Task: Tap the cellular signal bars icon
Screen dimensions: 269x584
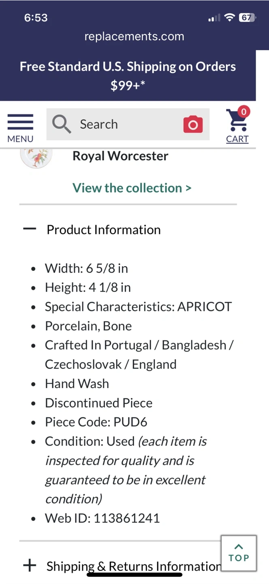Action: (x=214, y=18)
